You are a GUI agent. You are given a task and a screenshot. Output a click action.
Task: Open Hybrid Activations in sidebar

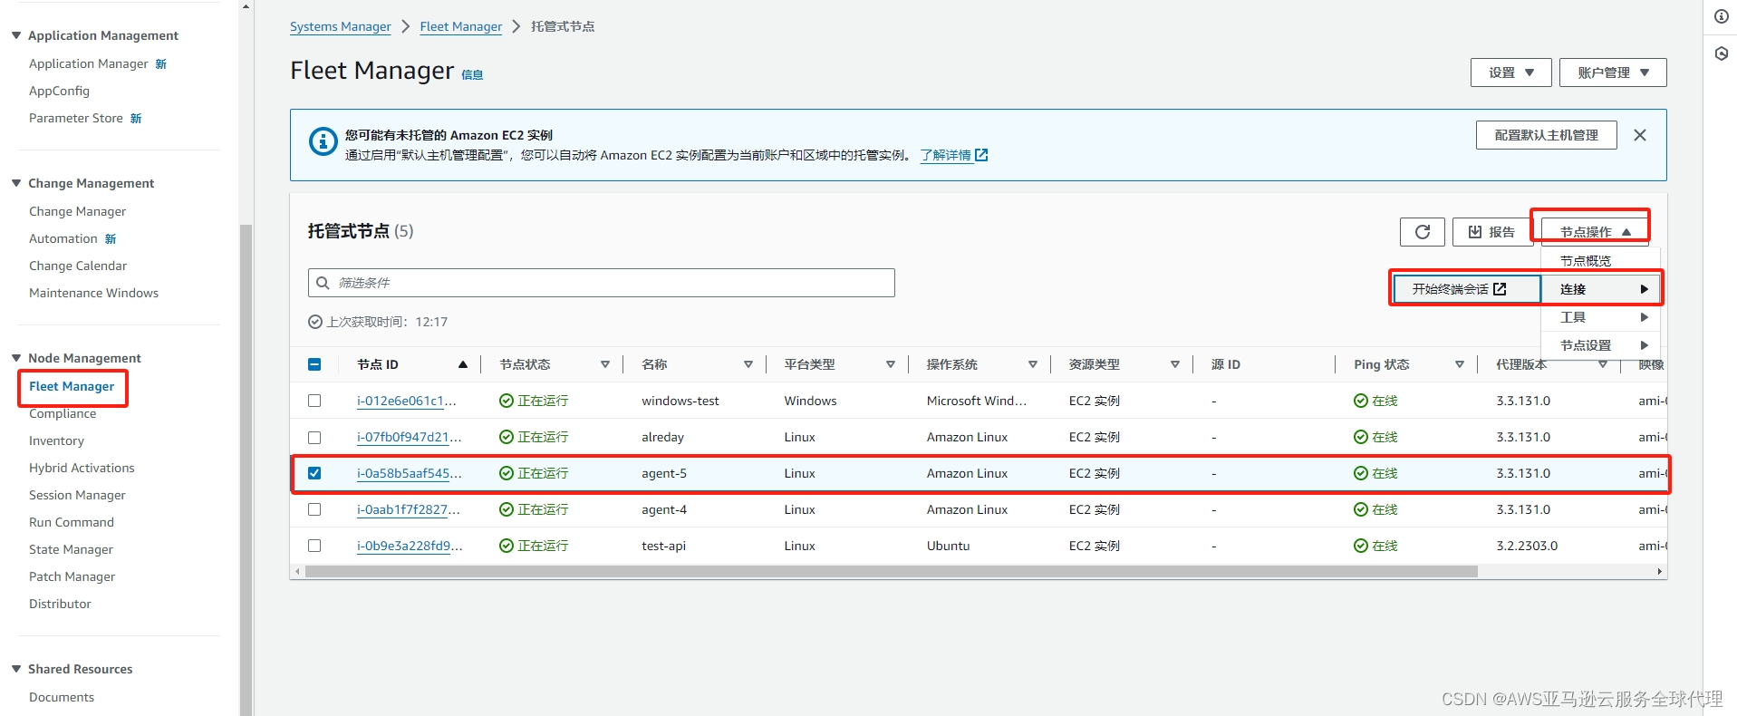tap(82, 468)
